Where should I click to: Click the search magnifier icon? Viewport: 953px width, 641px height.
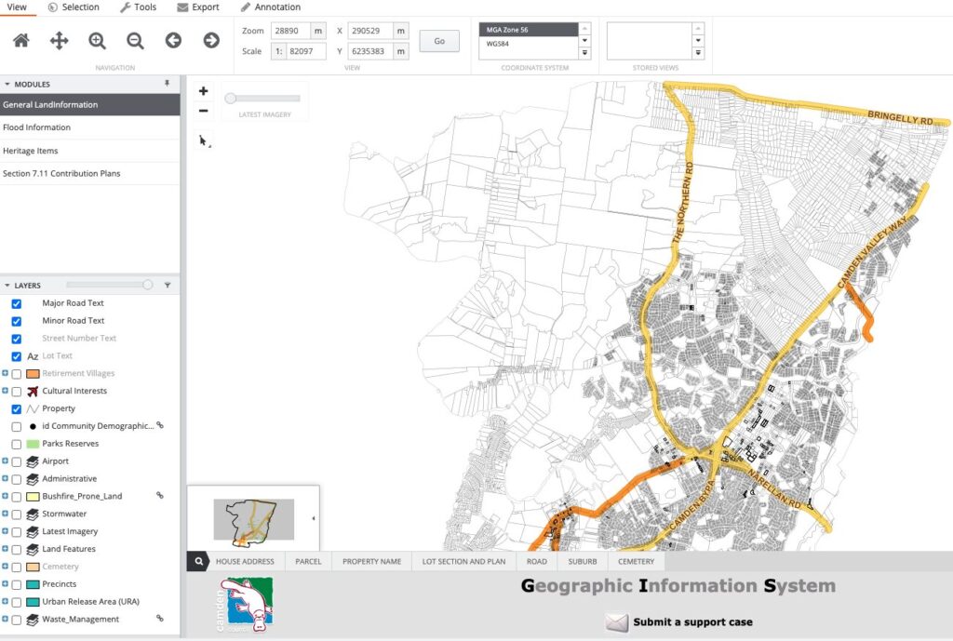click(198, 562)
